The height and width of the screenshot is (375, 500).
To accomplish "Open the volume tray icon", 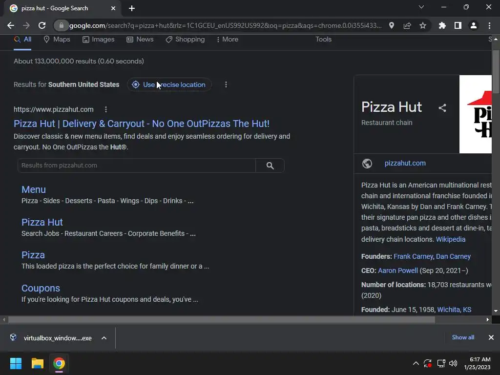I will point(453,363).
